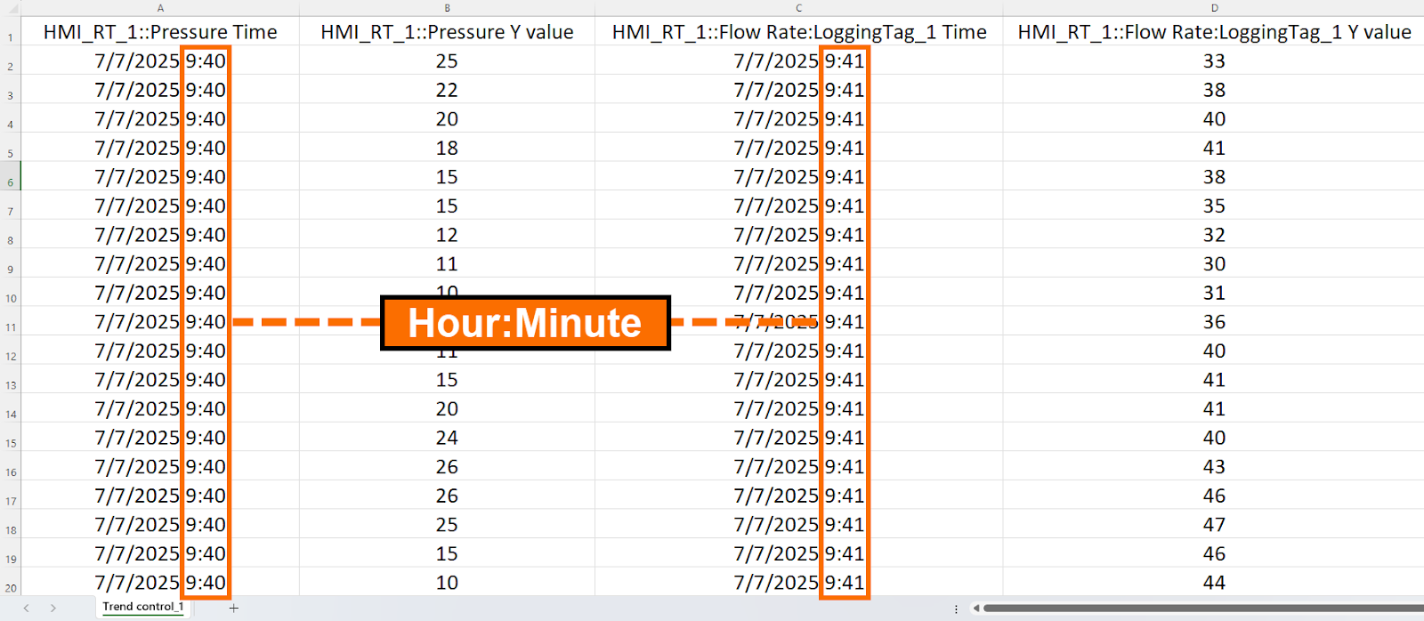Add a new sheet with plus button

[233, 609]
